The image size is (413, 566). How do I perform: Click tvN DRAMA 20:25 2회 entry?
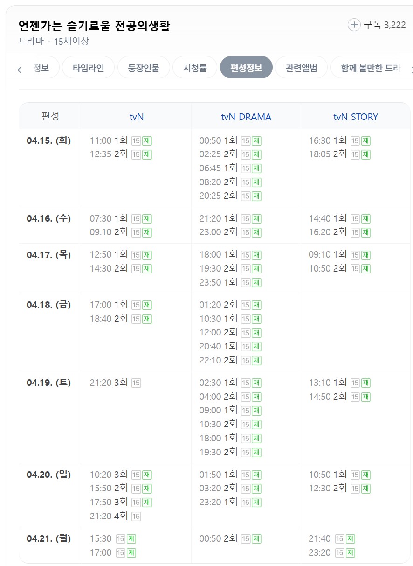230,196
